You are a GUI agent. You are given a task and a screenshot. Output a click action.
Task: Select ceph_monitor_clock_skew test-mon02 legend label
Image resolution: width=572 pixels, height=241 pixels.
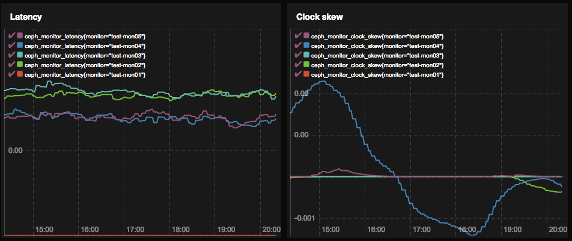377,65
